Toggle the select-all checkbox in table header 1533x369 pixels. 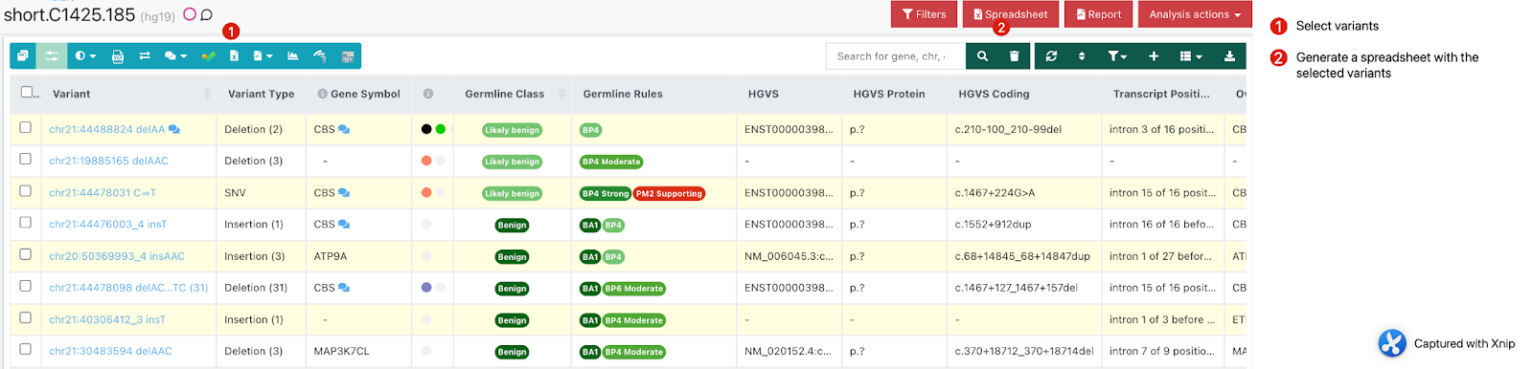(27, 93)
